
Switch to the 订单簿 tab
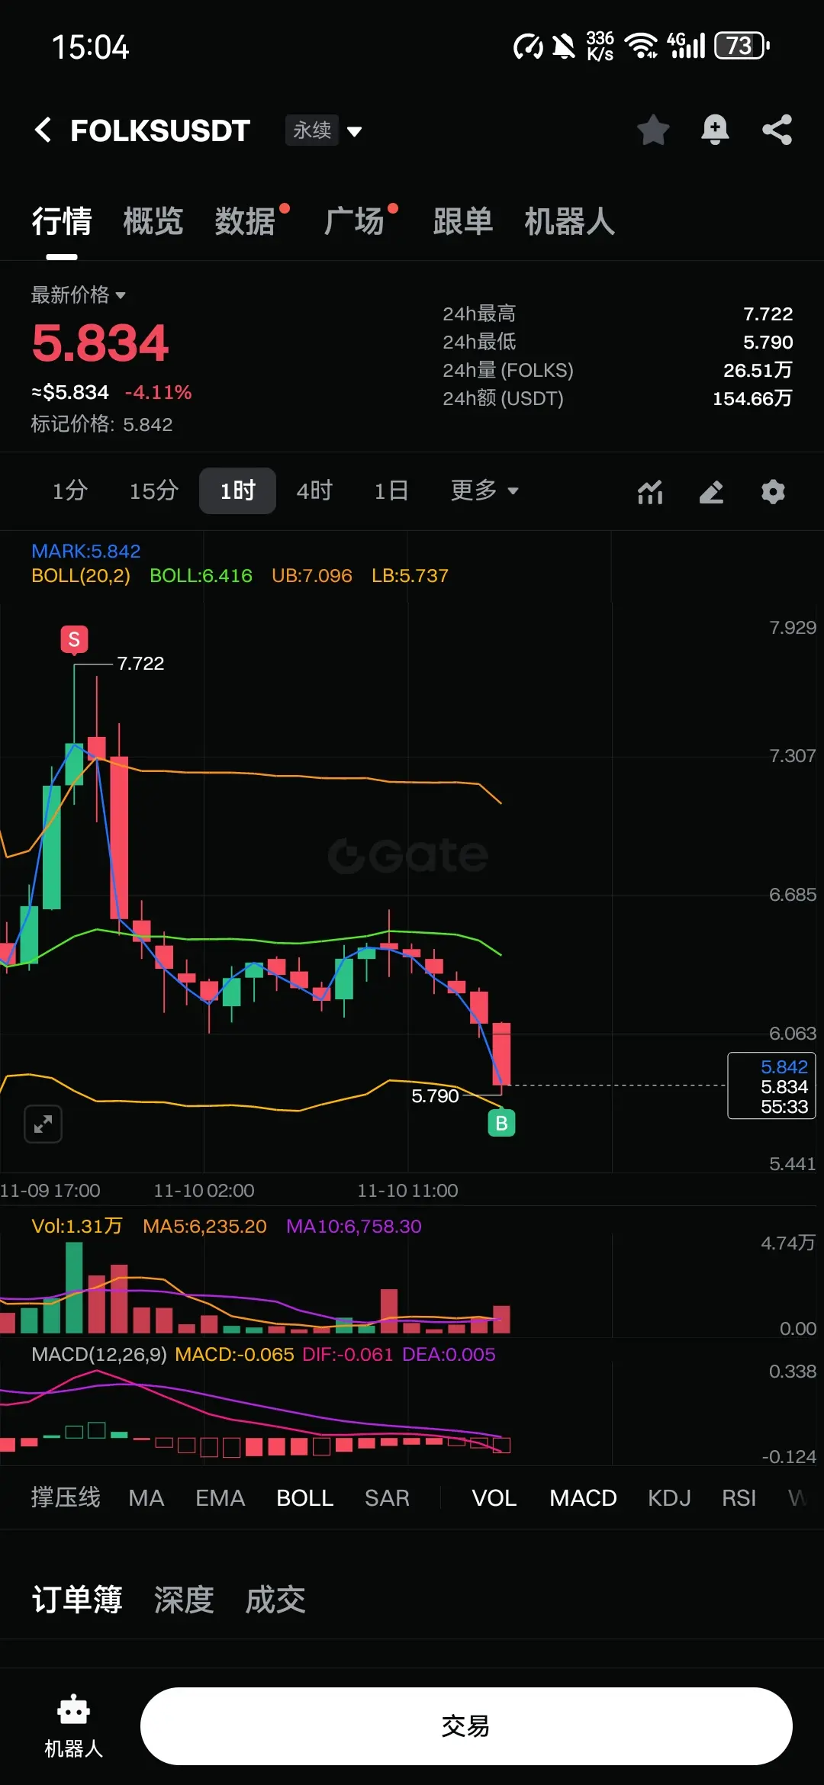pos(77,1600)
